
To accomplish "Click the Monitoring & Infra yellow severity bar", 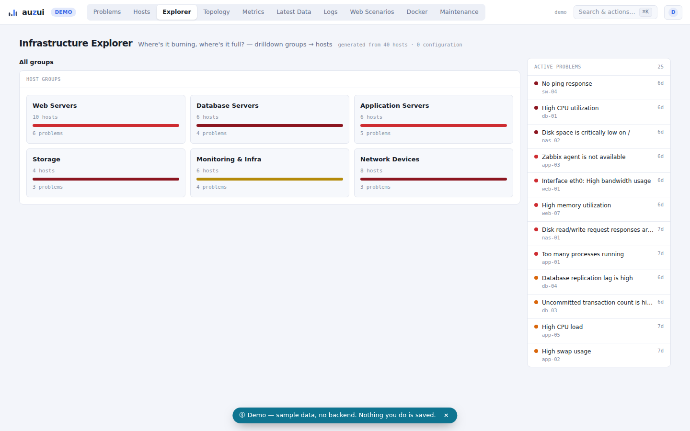I will [x=270, y=179].
